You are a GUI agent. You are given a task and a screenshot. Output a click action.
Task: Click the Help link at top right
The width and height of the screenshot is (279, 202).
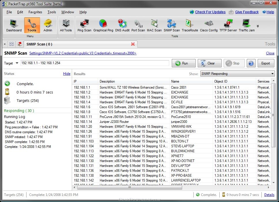(x=270, y=12)
